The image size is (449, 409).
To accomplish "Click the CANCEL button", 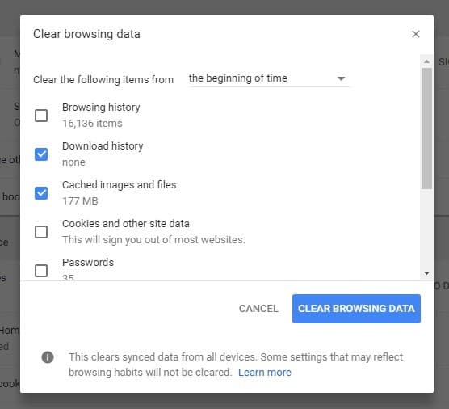I will pyautogui.click(x=258, y=309).
